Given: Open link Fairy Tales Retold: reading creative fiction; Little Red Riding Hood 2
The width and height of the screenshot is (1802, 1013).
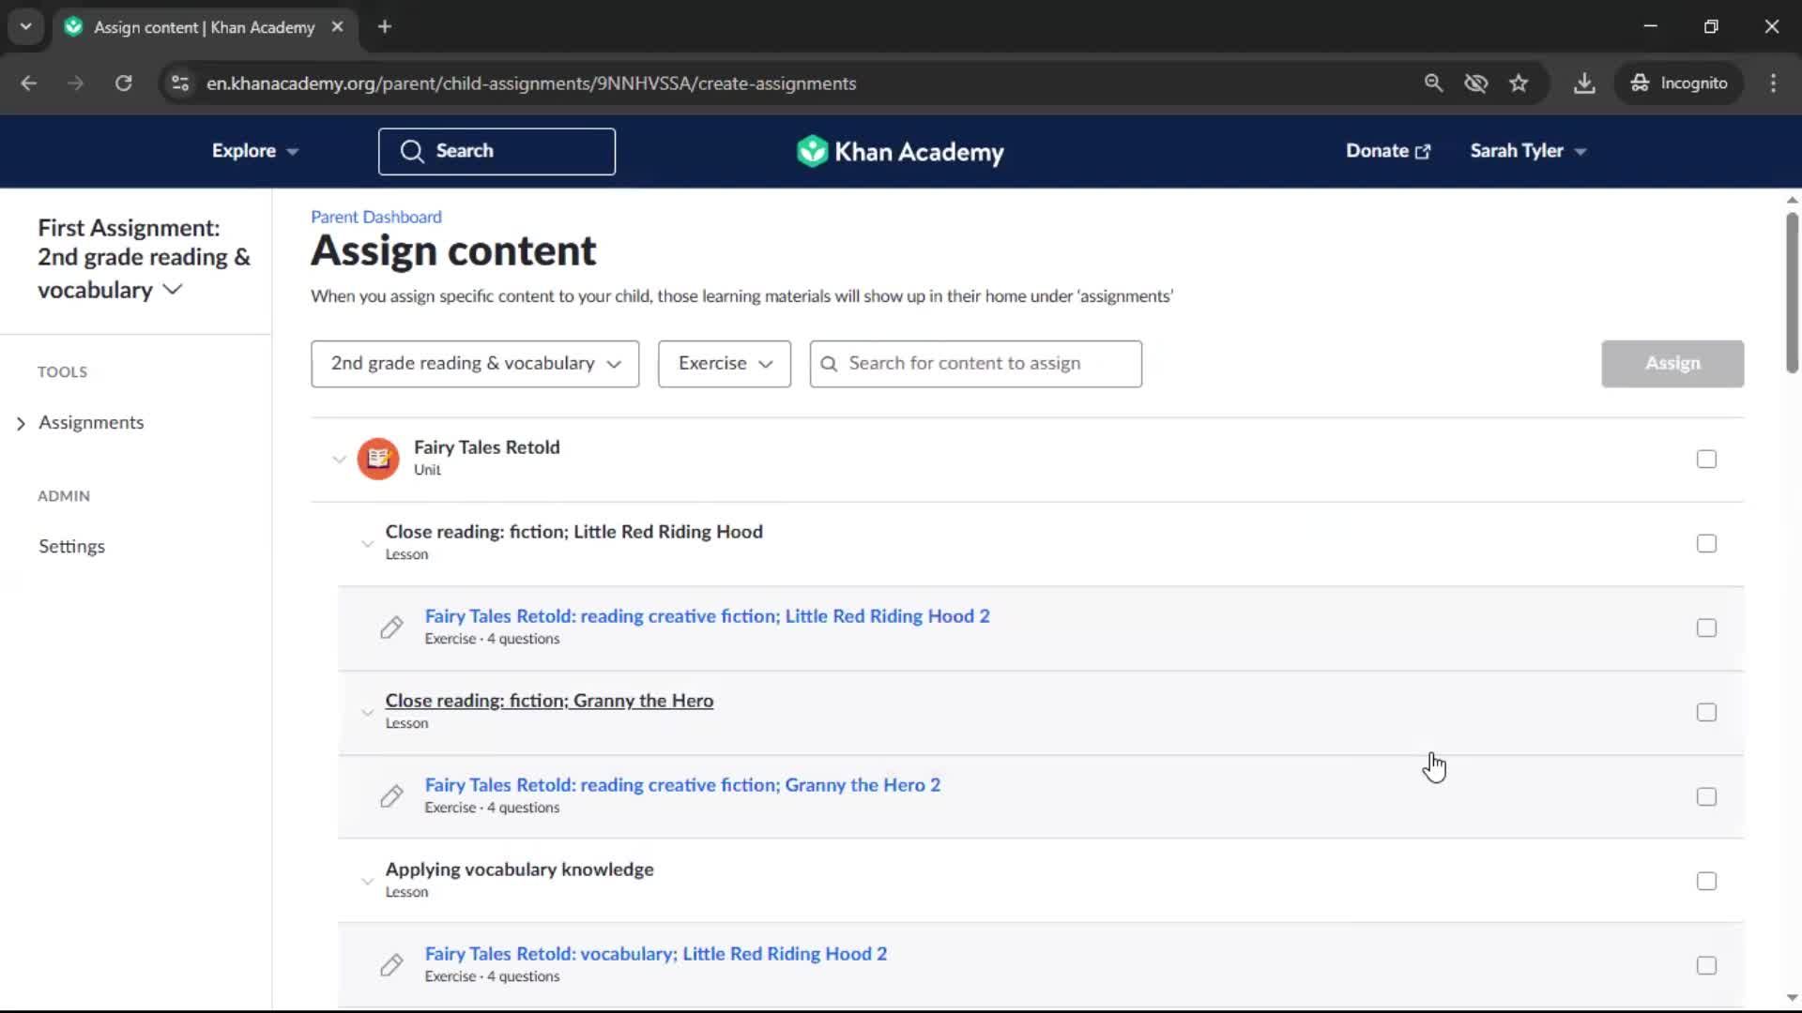Looking at the screenshot, I should (707, 616).
